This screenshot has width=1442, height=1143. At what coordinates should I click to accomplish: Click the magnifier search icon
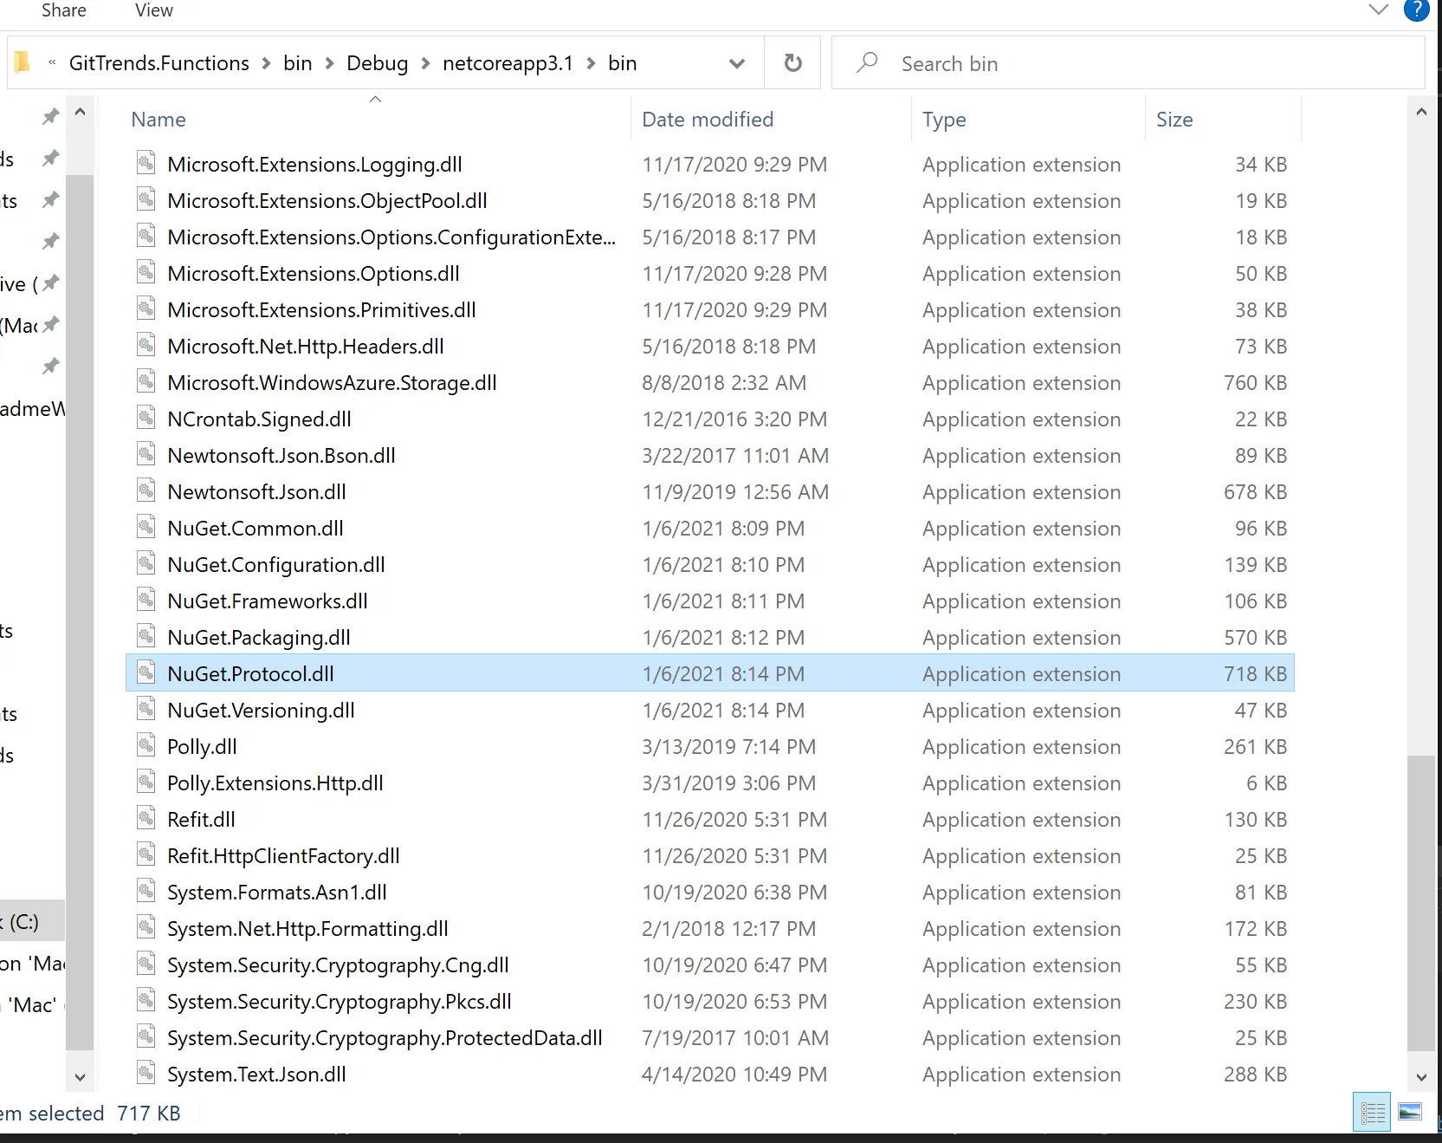click(867, 62)
